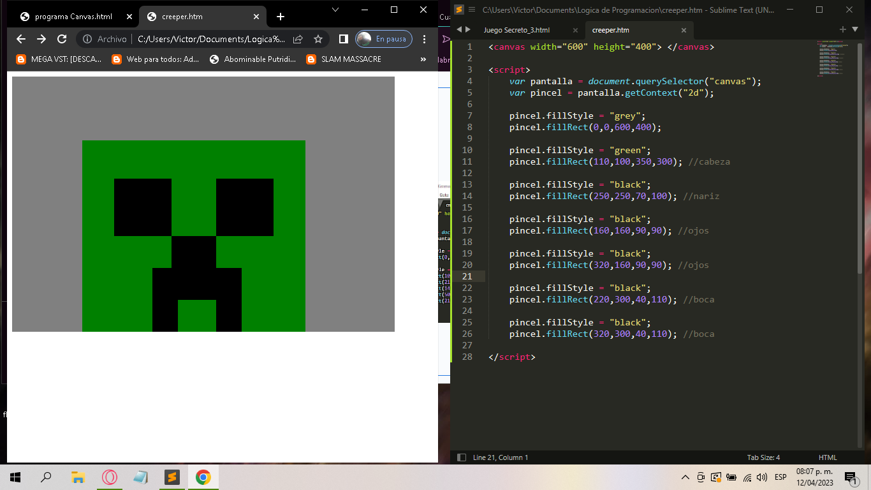871x490 pixels.
Task: Open Web para todos bookmark
Action: point(156,59)
